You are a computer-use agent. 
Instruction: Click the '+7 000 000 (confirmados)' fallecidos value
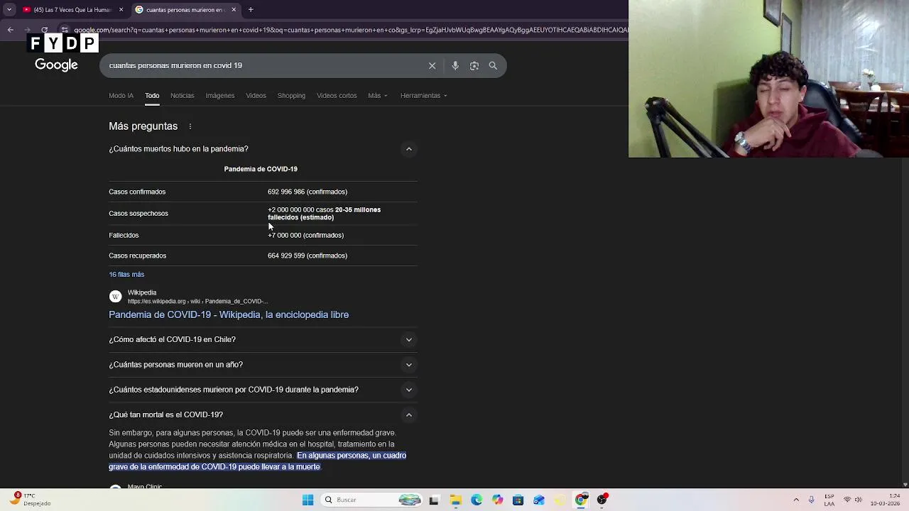pos(305,235)
